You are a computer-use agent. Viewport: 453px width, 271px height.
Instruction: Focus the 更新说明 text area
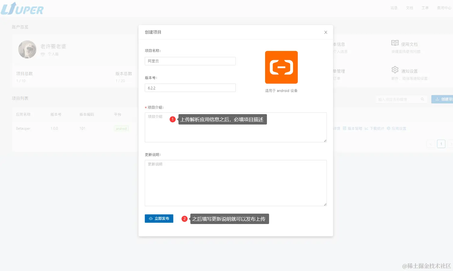coord(235,183)
